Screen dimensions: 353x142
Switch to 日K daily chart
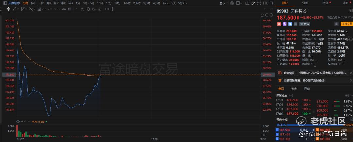(42, 3)
